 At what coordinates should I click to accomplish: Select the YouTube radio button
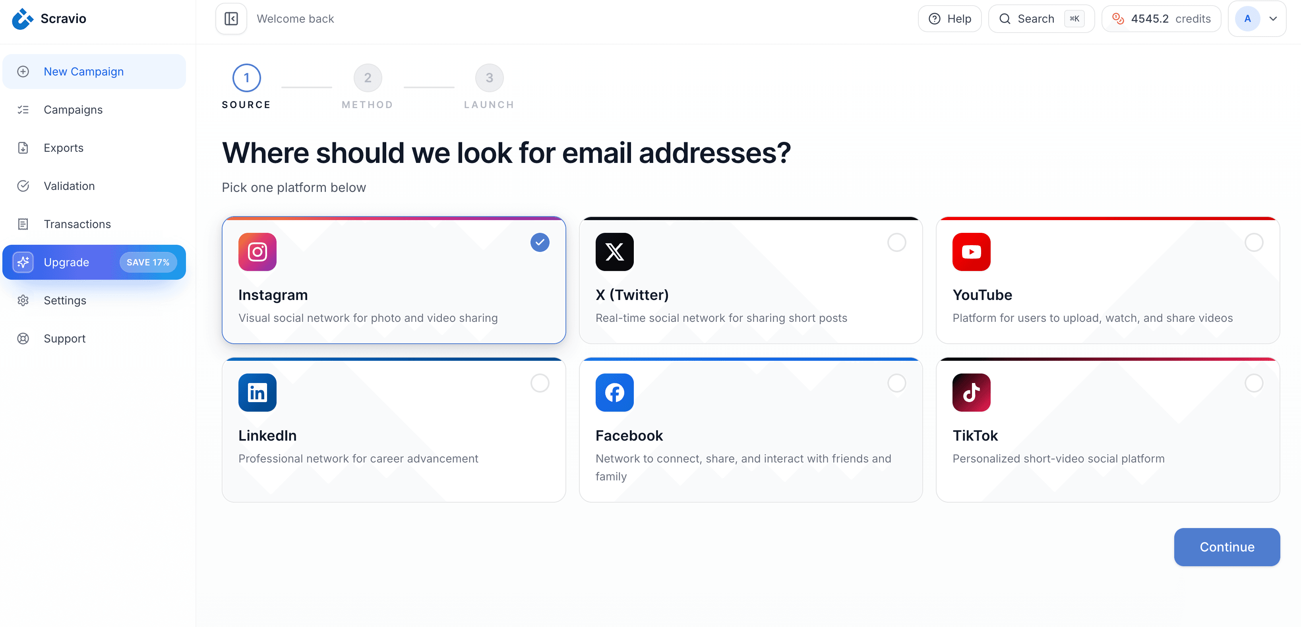pyautogui.click(x=1254, y=242)
